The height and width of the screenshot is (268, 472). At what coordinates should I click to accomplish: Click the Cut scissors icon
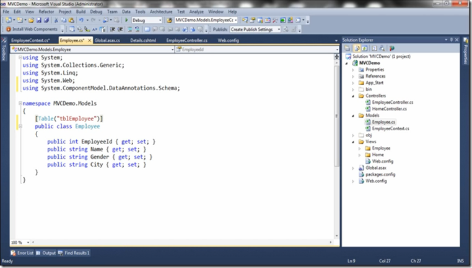tap(56, 20)
